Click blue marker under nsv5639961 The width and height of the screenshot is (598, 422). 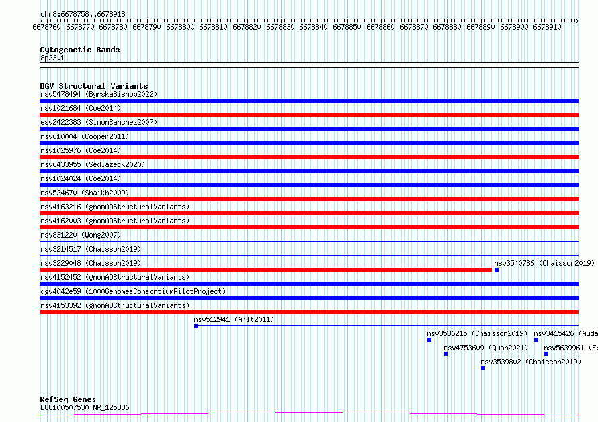pos(546,354)
